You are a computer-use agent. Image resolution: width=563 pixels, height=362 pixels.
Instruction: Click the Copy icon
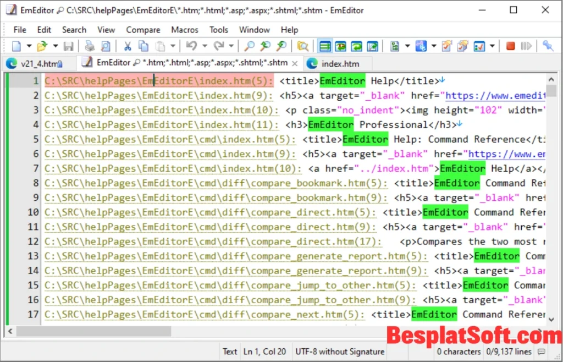(x=143, y=46)
